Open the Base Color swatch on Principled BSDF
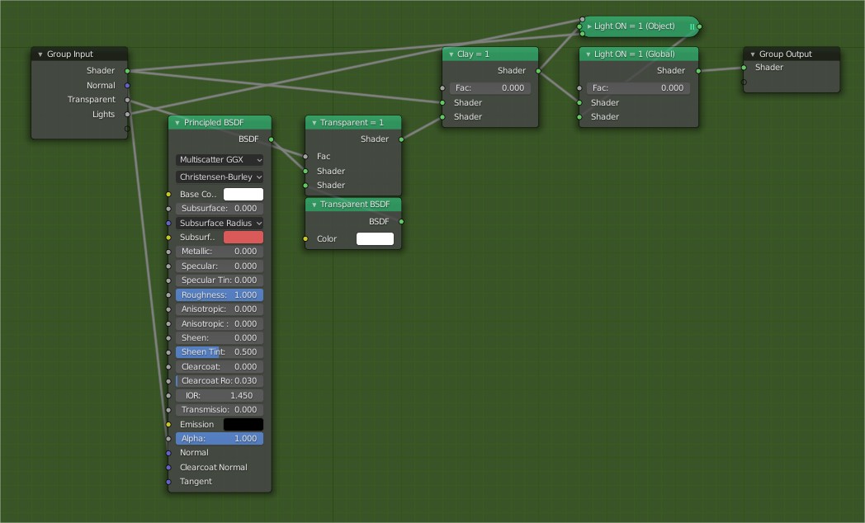Viewport: 865px width, 523px height. [243, 194]
